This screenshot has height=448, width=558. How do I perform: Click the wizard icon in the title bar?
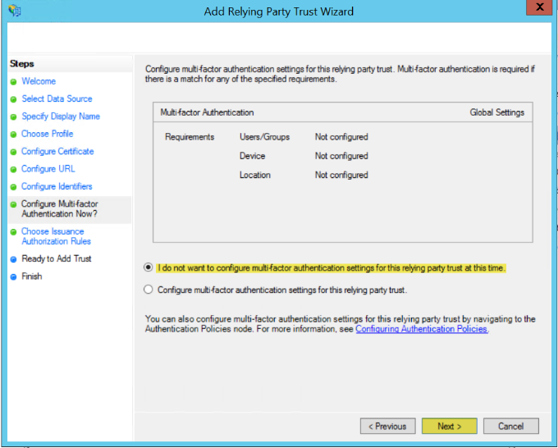tap(16, 11)
